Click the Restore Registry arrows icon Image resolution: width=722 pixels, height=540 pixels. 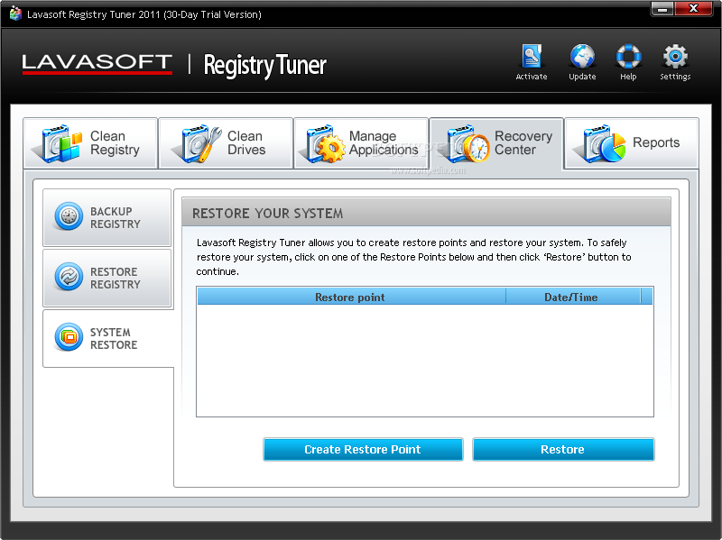[69, 277]
